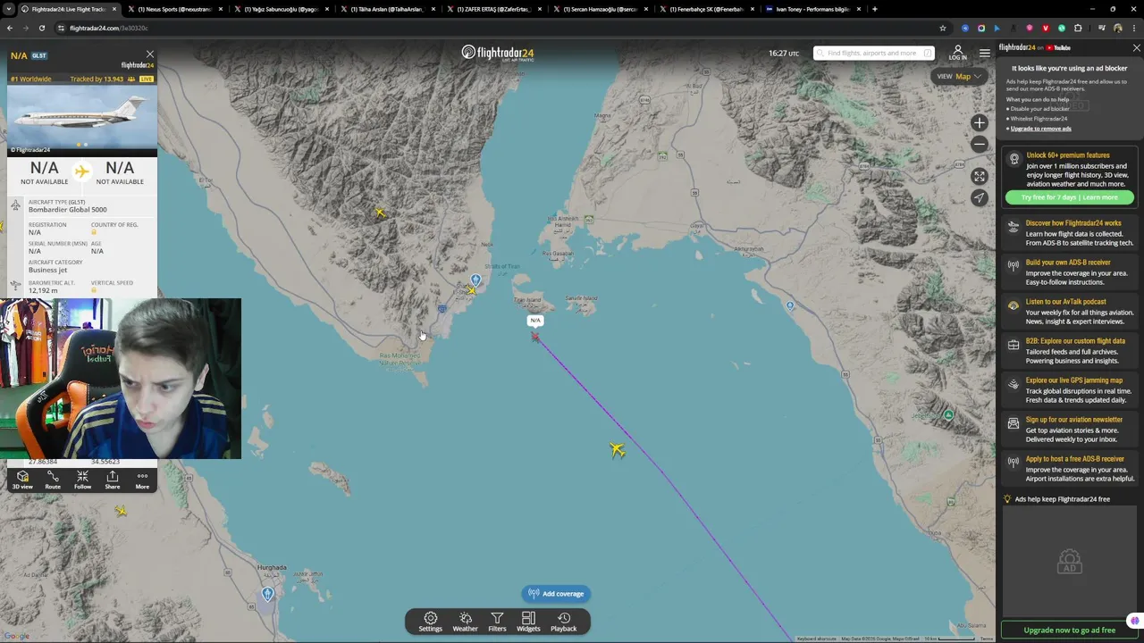Reload the page
1144x643 pixels.
pos(41,28)
